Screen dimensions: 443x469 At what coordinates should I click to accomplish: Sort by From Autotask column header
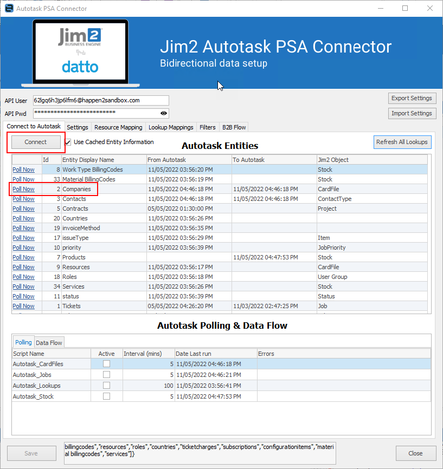189,160
